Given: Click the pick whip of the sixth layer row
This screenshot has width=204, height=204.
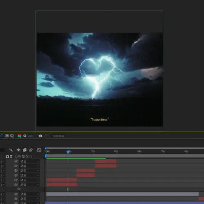Looking at the screenshot, I should click(16, 184).
